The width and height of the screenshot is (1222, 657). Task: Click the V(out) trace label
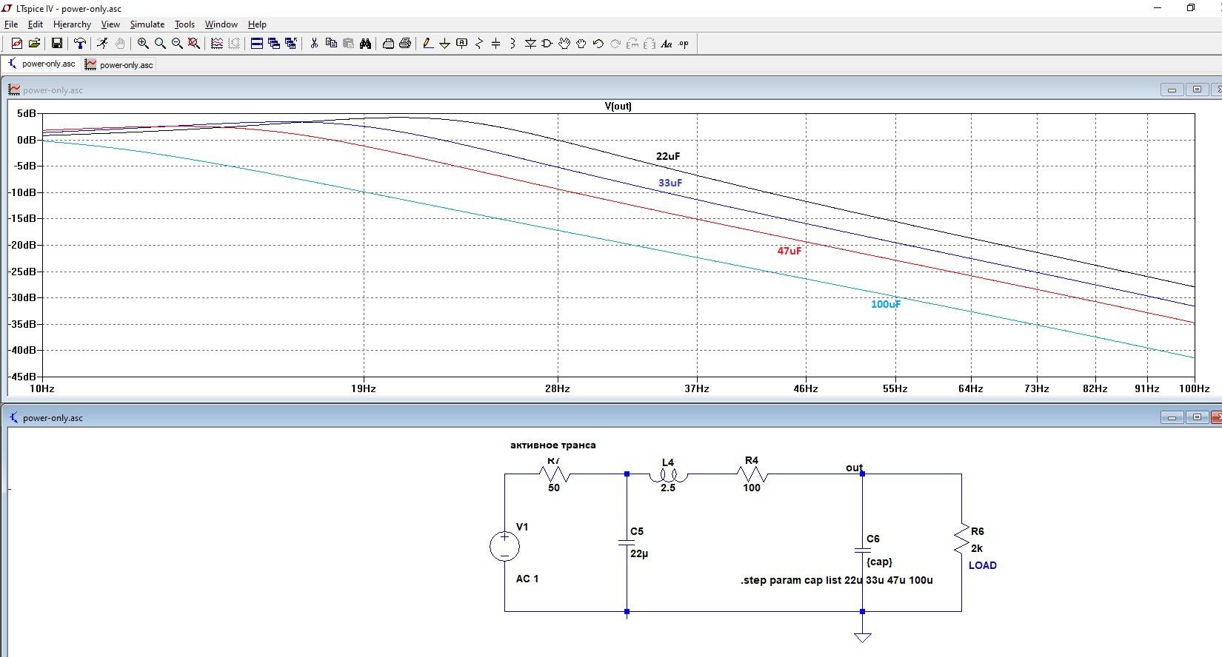[618, 106]
